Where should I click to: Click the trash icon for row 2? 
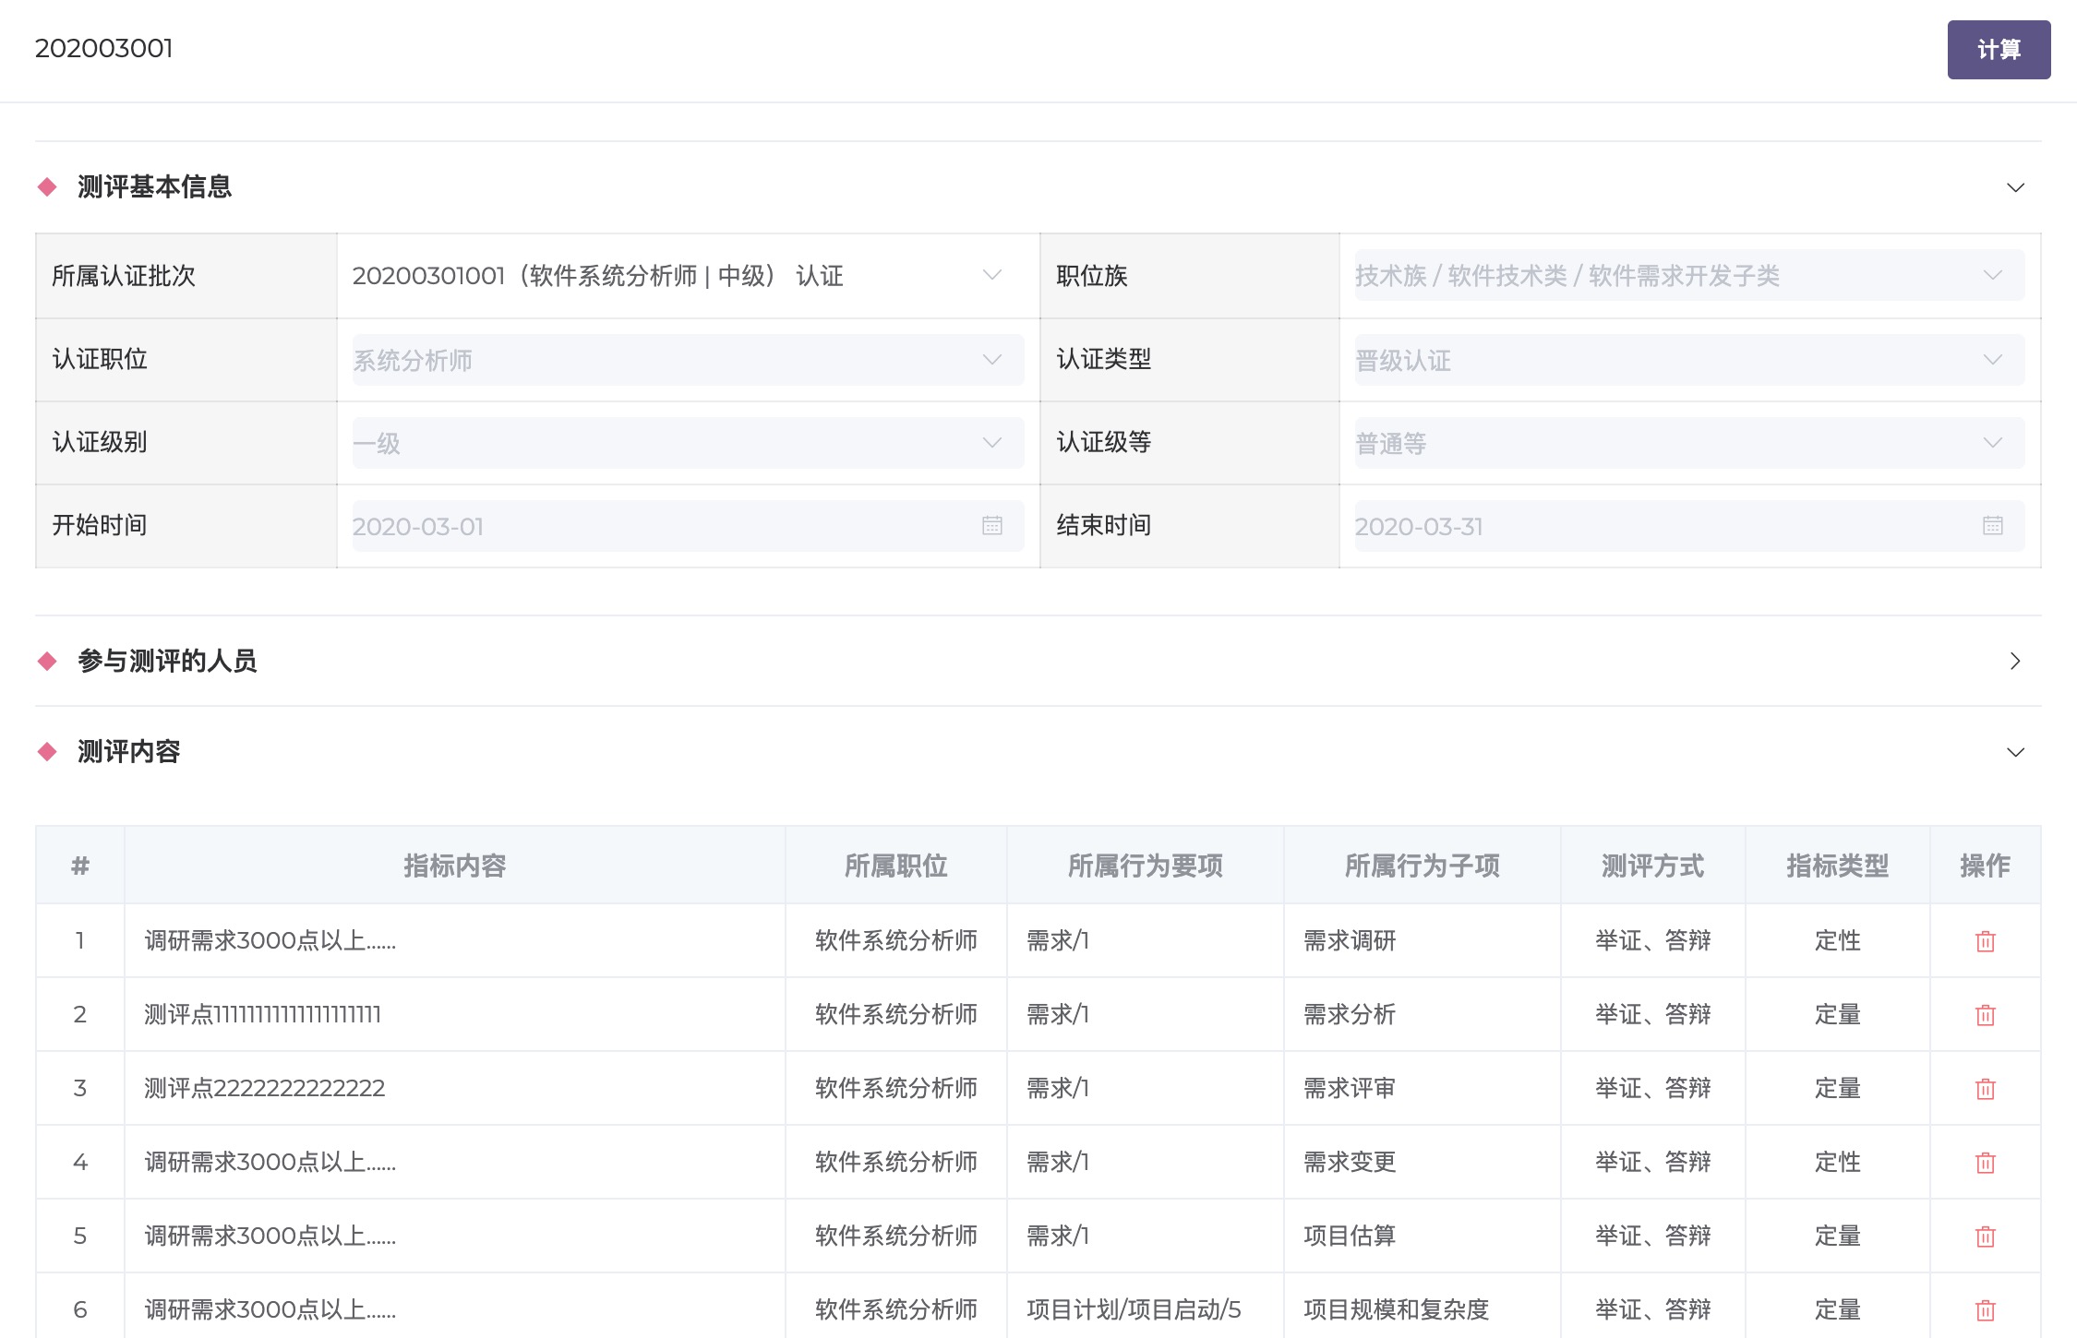pos(1985,1015)
